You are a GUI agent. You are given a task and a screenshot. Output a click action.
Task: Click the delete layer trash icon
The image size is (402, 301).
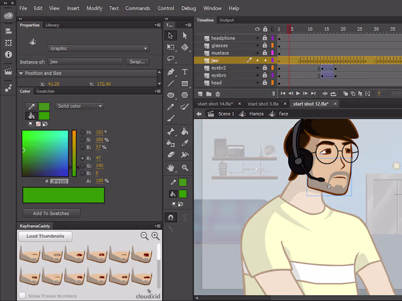click(x=218, y=94)
